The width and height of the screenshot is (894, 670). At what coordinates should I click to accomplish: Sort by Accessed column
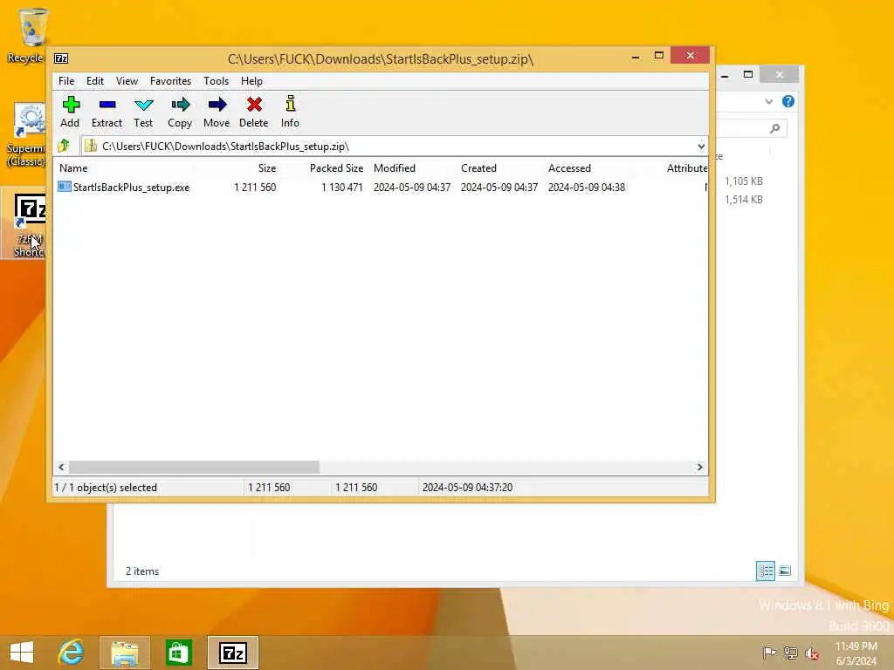coord(569,168)
